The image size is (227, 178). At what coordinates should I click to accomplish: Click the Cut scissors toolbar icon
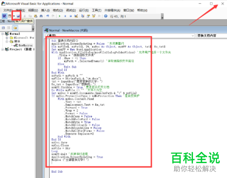coord(25,16)
